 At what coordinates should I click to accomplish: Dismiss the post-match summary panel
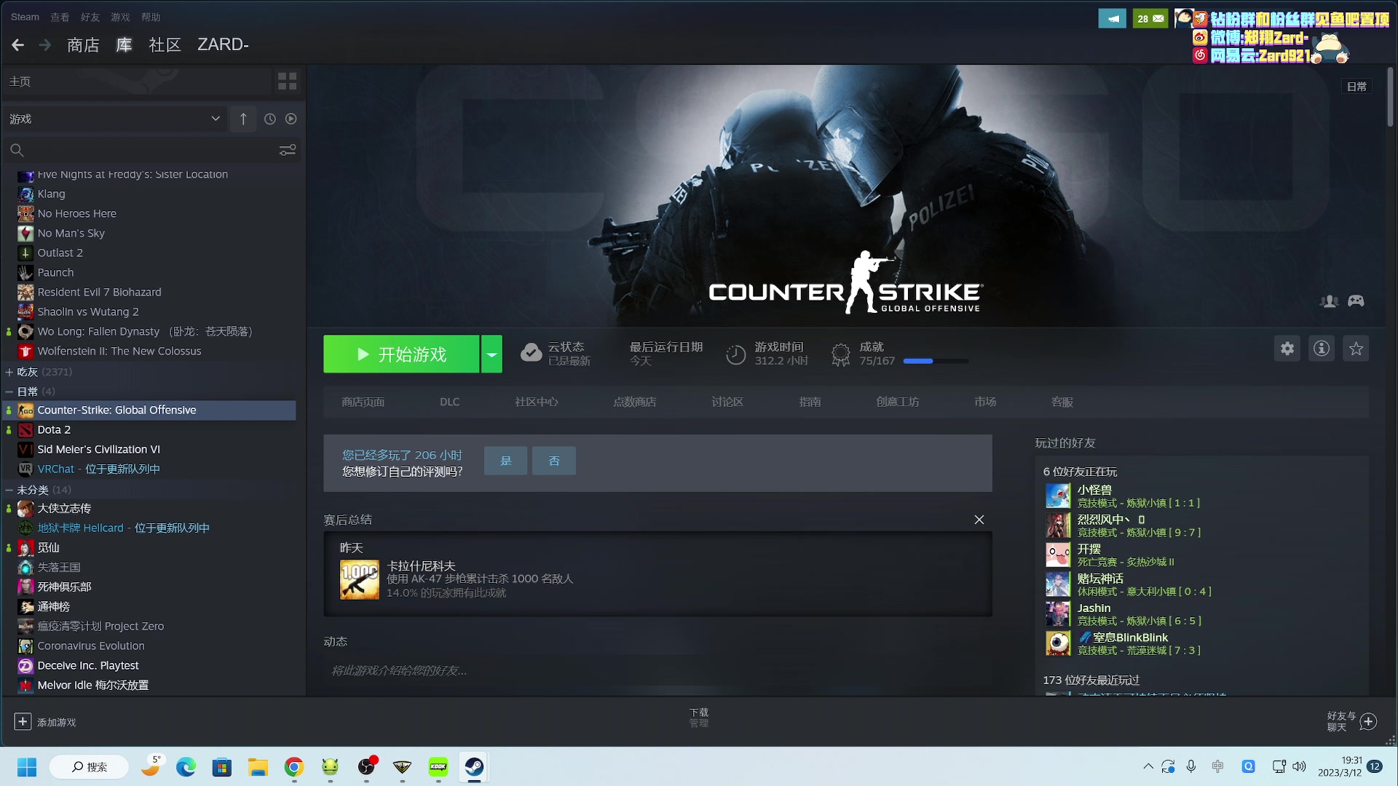pyautogui.click(x=979, y=520)
